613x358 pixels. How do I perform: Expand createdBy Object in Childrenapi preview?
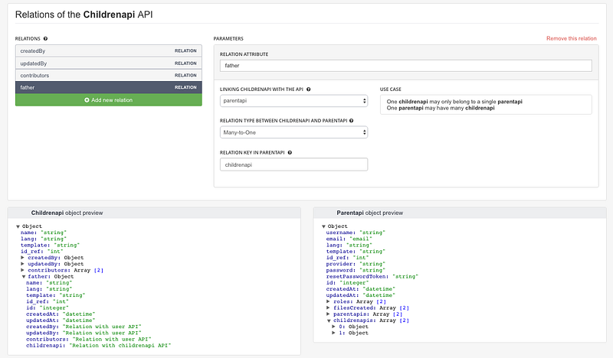coord(23,258)
